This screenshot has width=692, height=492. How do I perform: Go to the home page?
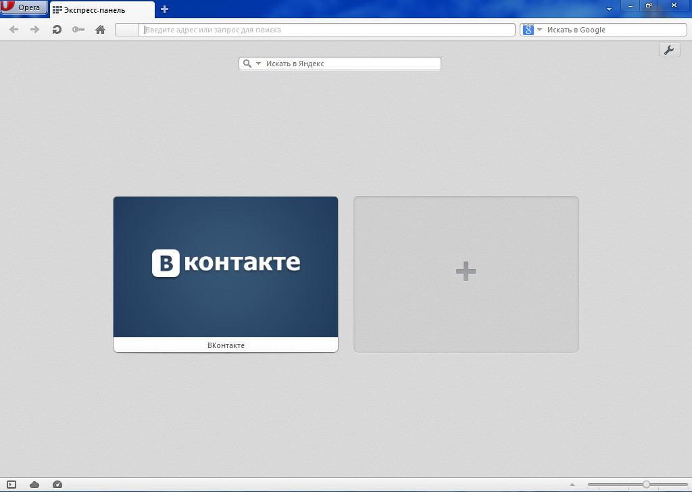click(x=100, y=30)
